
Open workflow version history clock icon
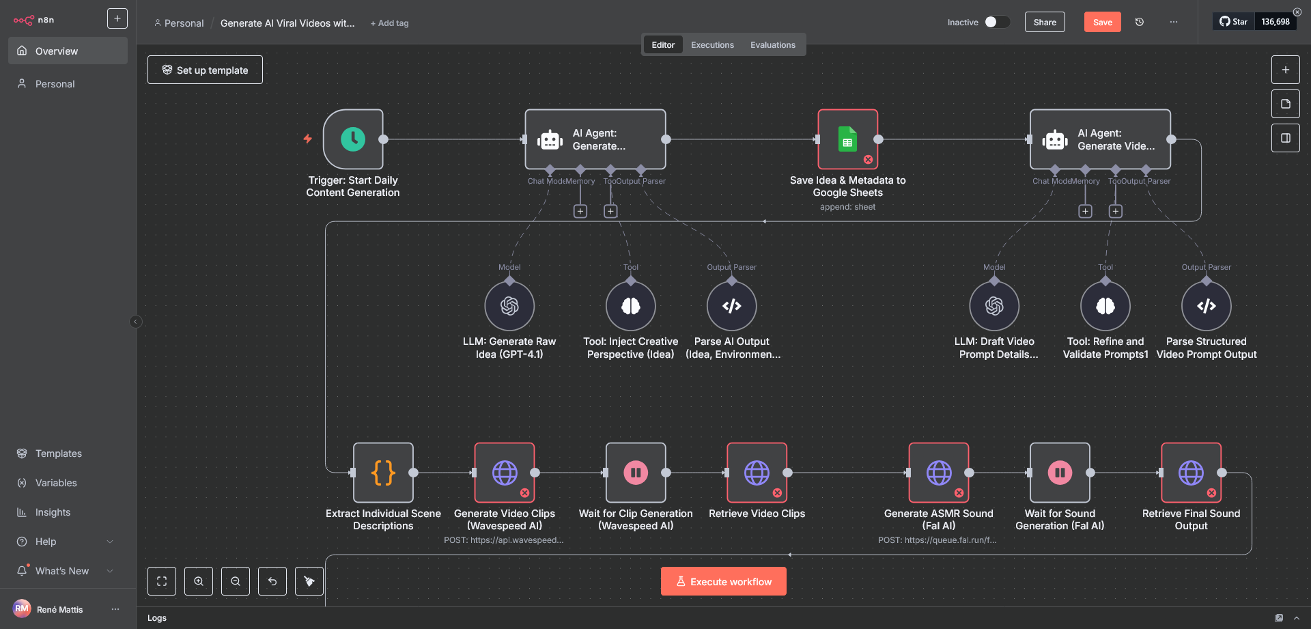tap(1140, 21)
